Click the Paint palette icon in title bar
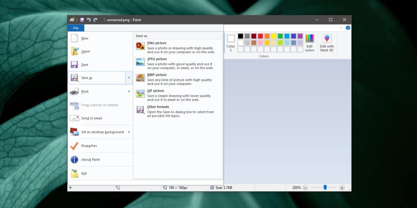 (72, 20)
